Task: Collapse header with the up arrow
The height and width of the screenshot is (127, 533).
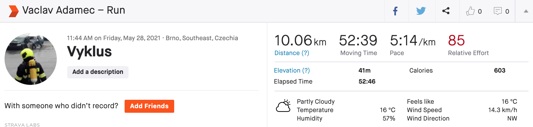Action: [x=526, y=11]
